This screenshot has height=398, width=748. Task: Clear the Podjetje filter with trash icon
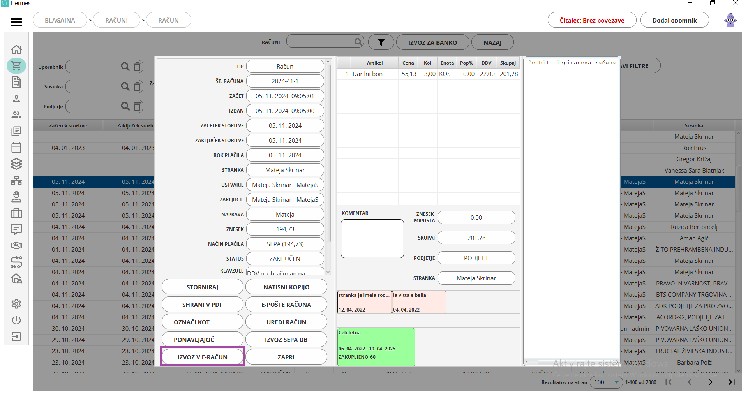137,106
